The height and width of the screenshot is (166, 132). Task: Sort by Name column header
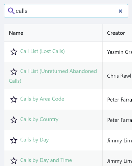16,33
